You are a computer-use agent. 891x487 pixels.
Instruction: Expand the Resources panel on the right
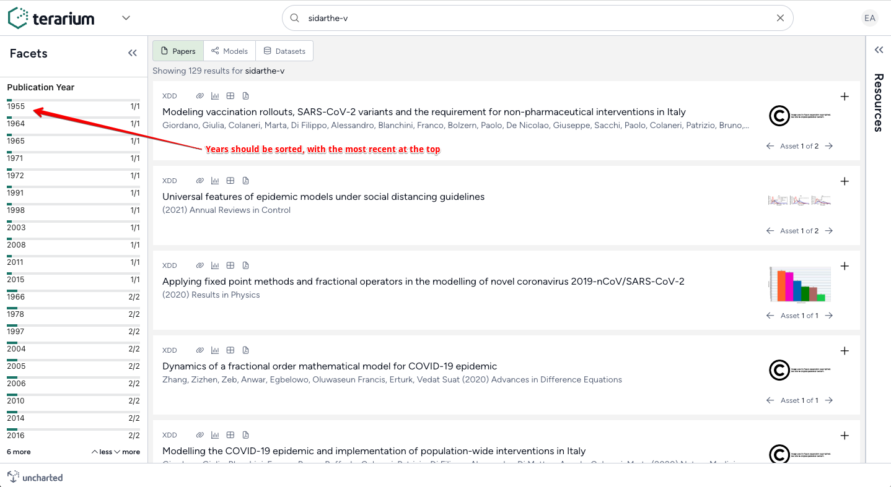point(878,50)
